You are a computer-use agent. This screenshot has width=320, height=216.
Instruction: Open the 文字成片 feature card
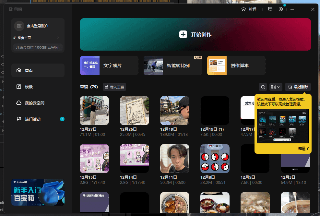coord(109,66)
